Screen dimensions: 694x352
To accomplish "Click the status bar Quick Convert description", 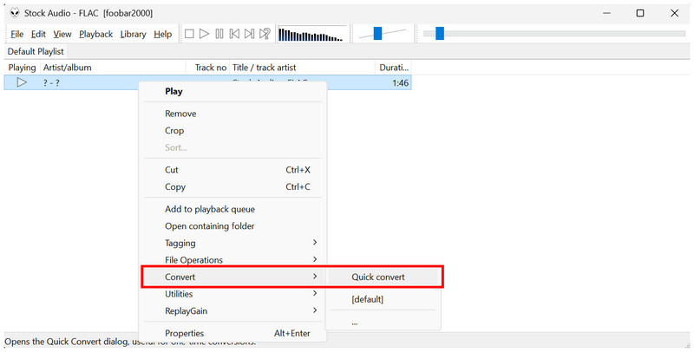I will click(130, 342).
